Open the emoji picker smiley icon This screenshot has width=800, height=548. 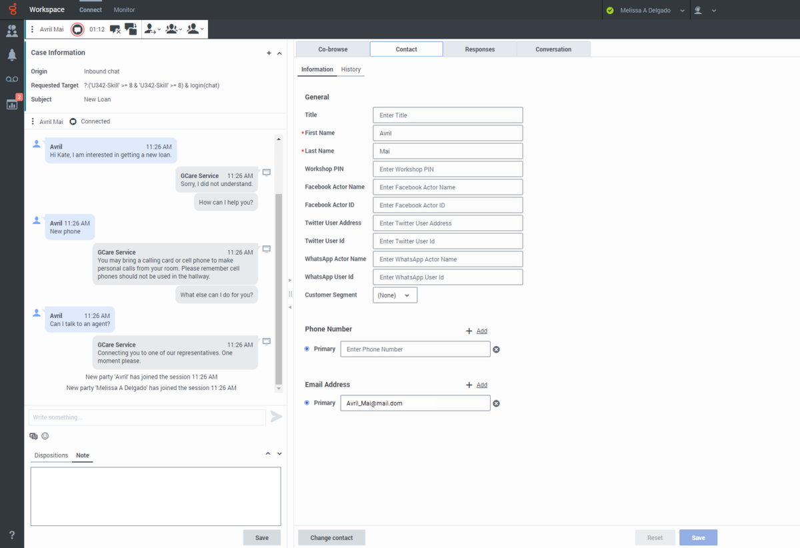45,436
